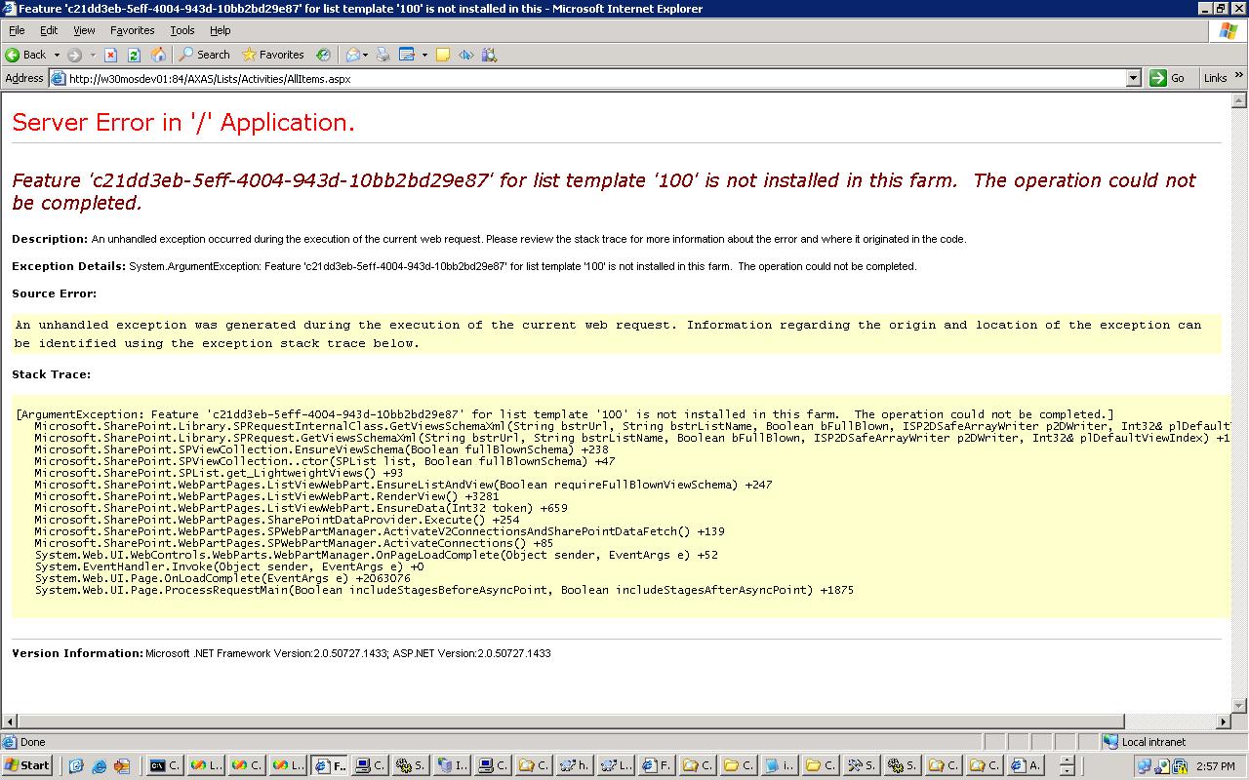1249x780 pixels.
Task: Refresh the current page
Action: coord(134,55)
